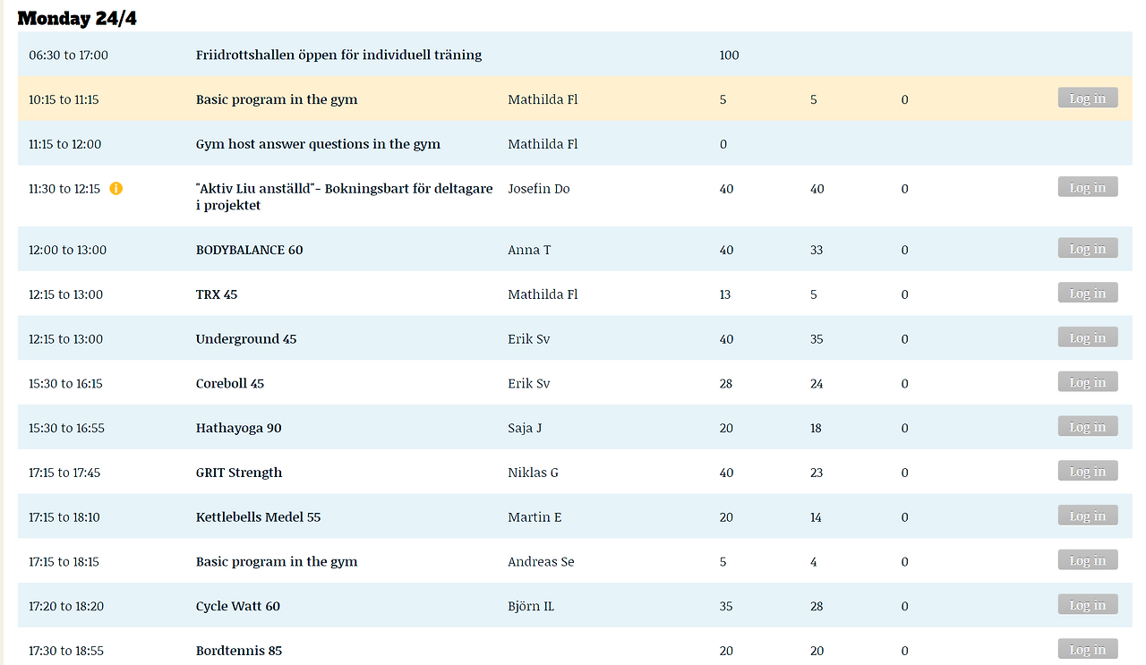
Task: Click Log in for TRX 45
Action: [1087, 293]
